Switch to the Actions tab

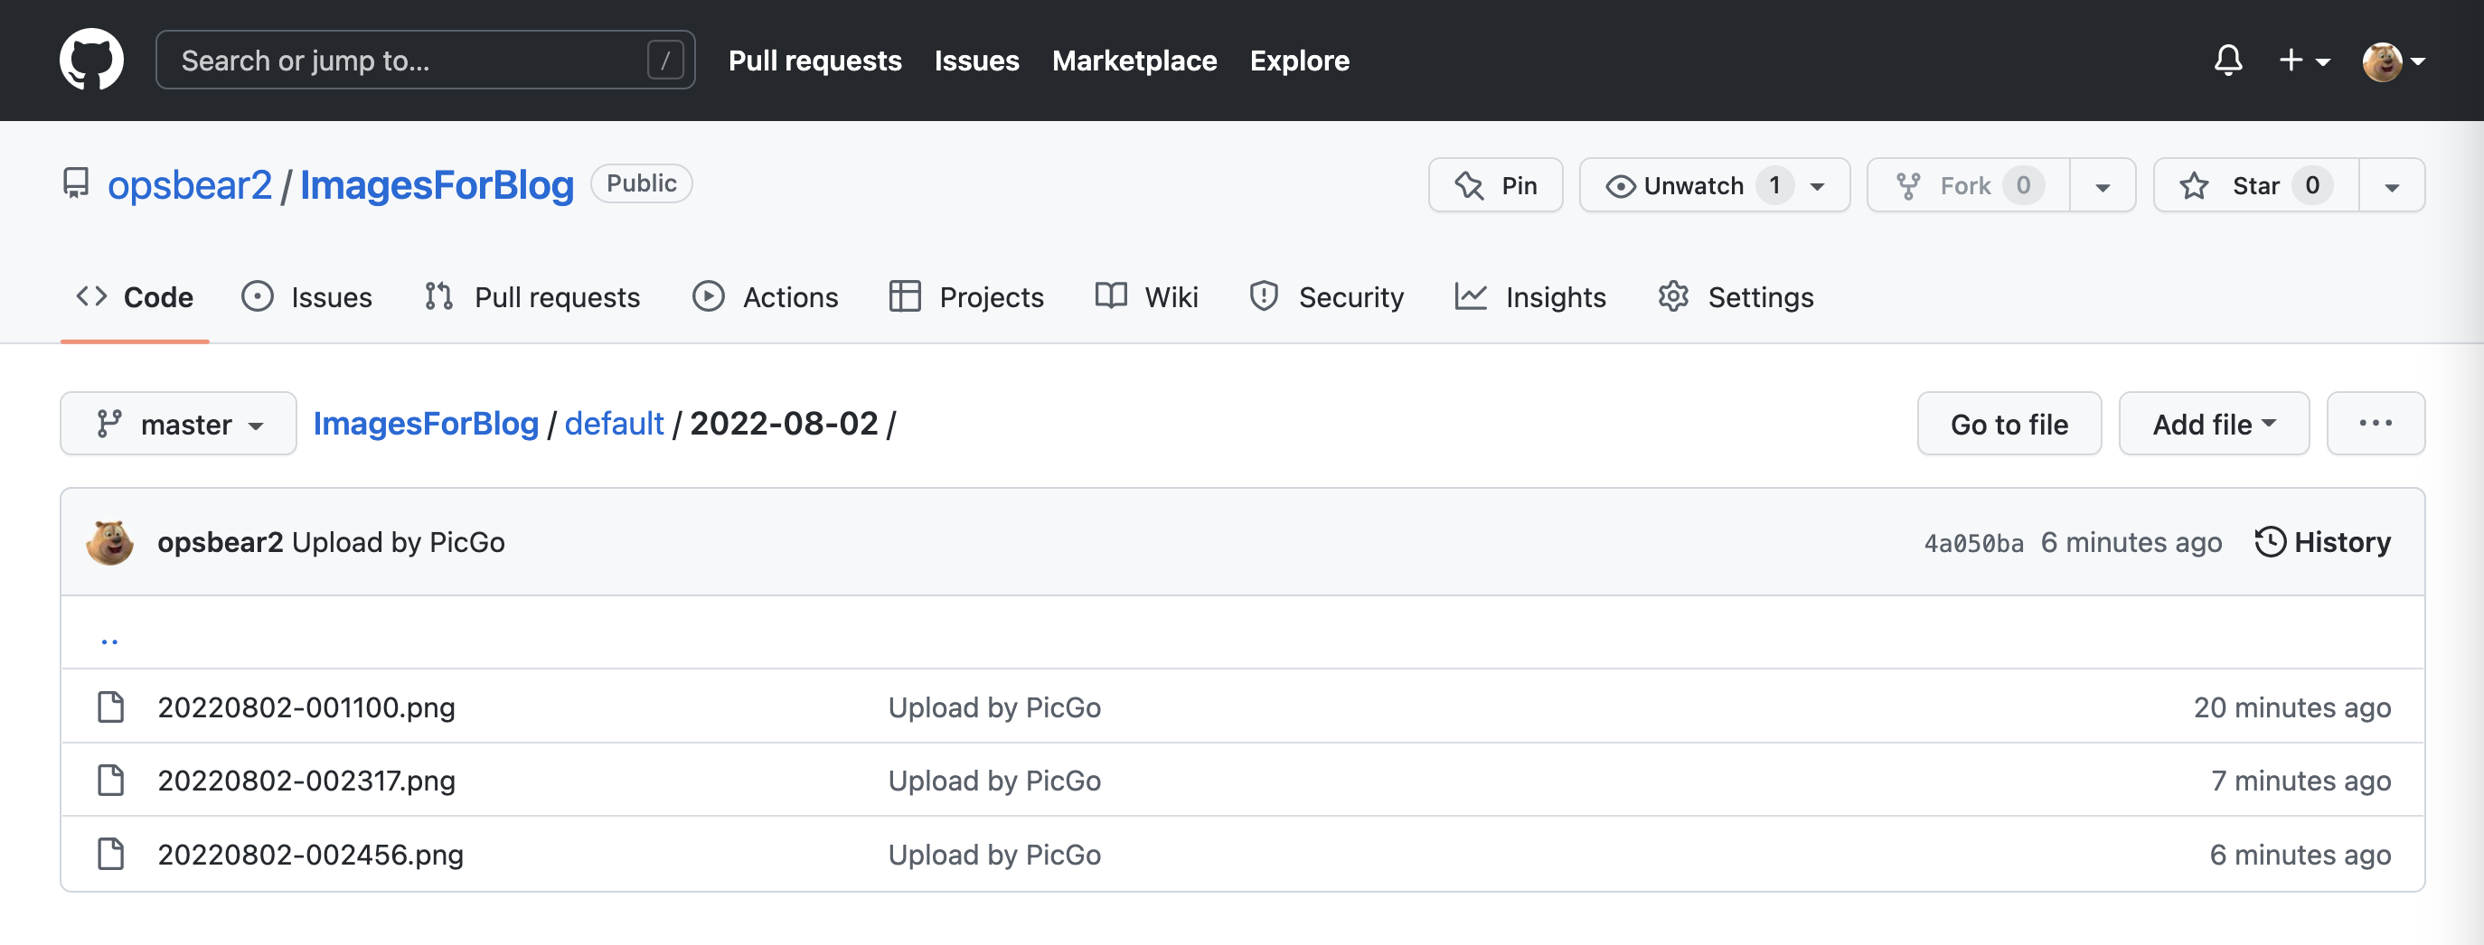pos(766,296)
